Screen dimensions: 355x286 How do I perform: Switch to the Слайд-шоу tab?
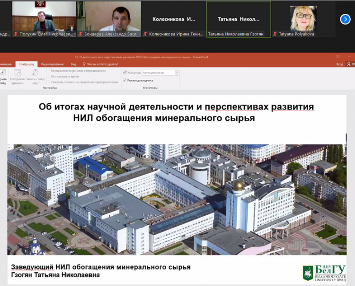click(27, 64)
